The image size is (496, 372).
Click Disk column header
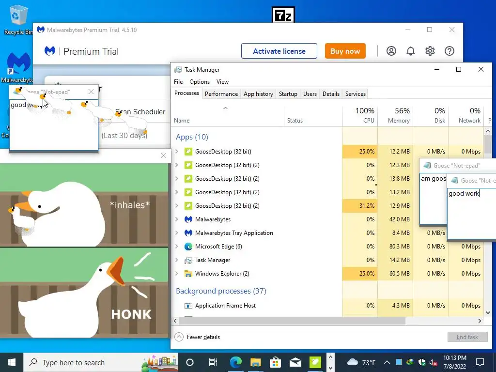point(431,115)
